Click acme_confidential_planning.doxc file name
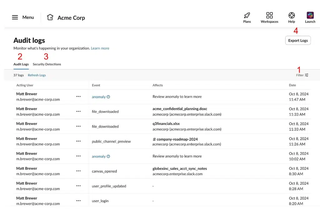This screenshot has width=320, height=209. coord(180,109)
